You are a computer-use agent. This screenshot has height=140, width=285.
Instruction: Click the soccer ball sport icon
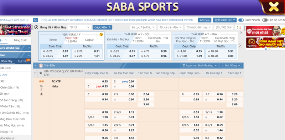pyautogui.click(x=36, y=27)
